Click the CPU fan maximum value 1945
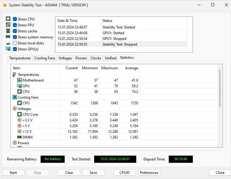The height and width of the screenshot is (179, 231). pyautogui.click(x=114, y=103)
